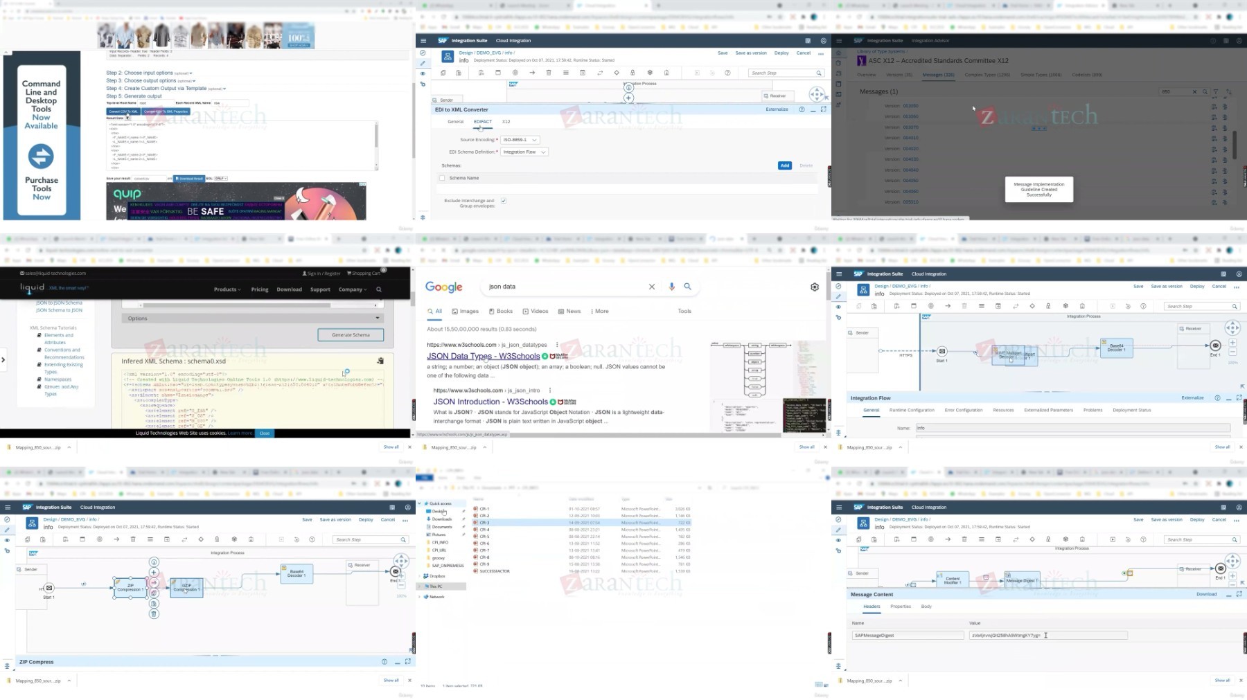Open JSON Data Types - W3Schools result
This screenshot has width=1247, height=700.
tap(484, 357)
